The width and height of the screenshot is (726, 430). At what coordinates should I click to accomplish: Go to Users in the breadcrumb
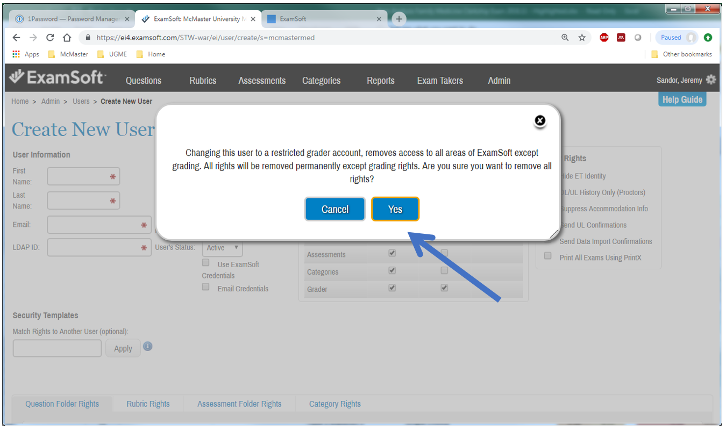point(81,101)
